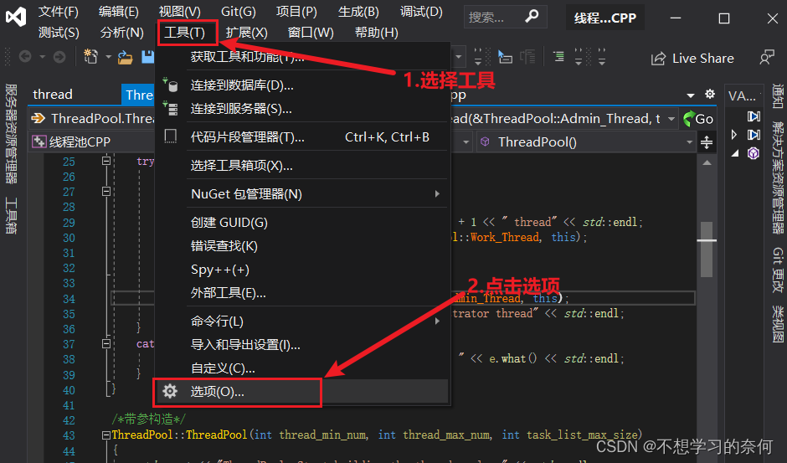Open the Admin_Thread navigation bar dropdown arrow
This screenshot has height=463, width=787.
[x=671, y=119]
